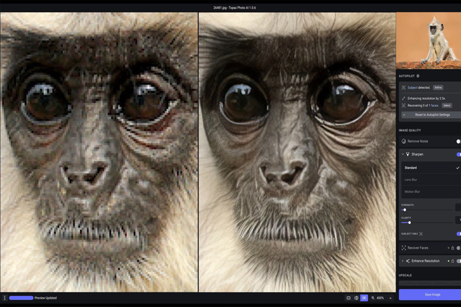Toggle Remove Noise switch

pos(458,141)
